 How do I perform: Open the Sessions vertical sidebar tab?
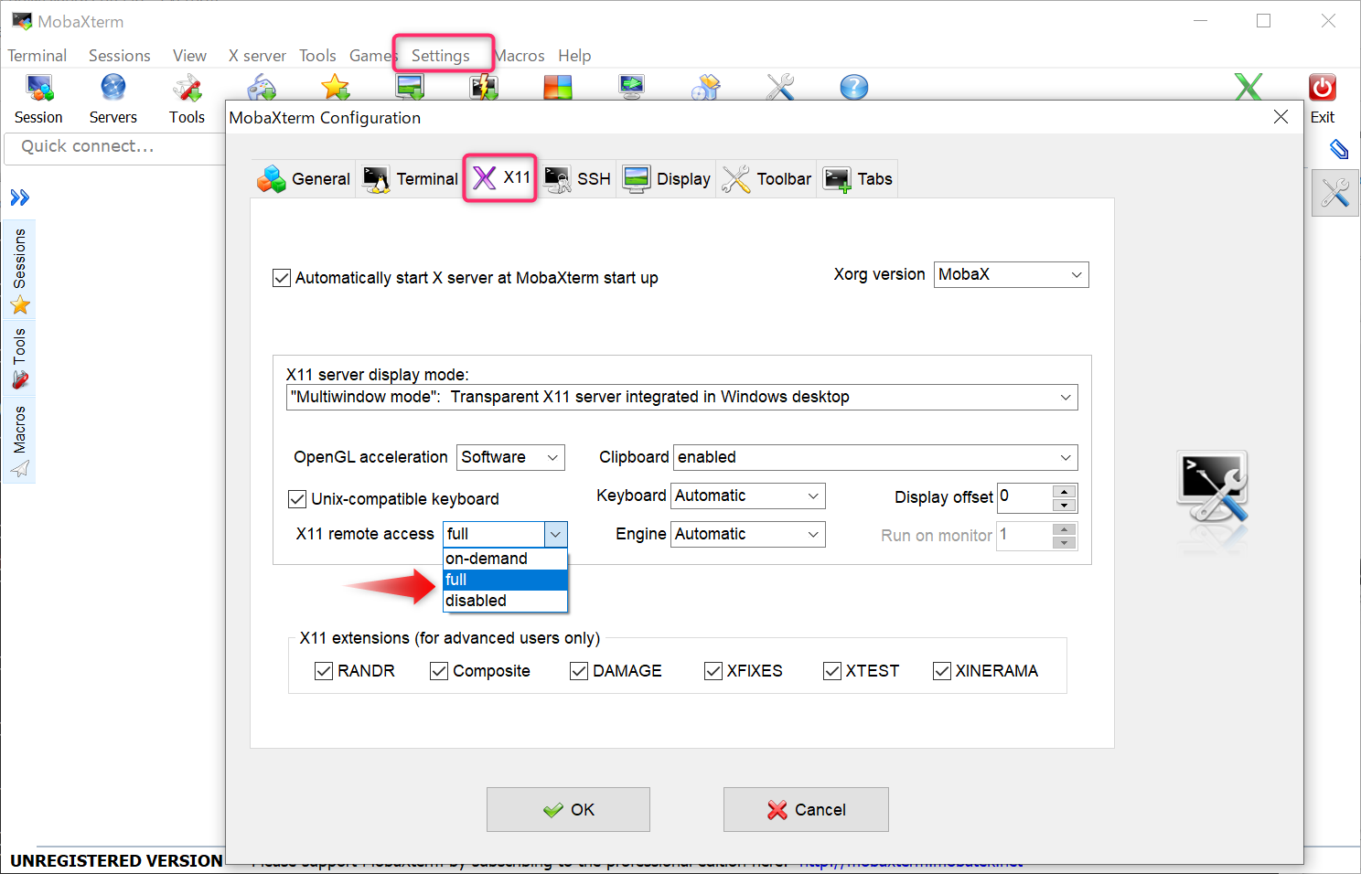(x=20, y=270)
